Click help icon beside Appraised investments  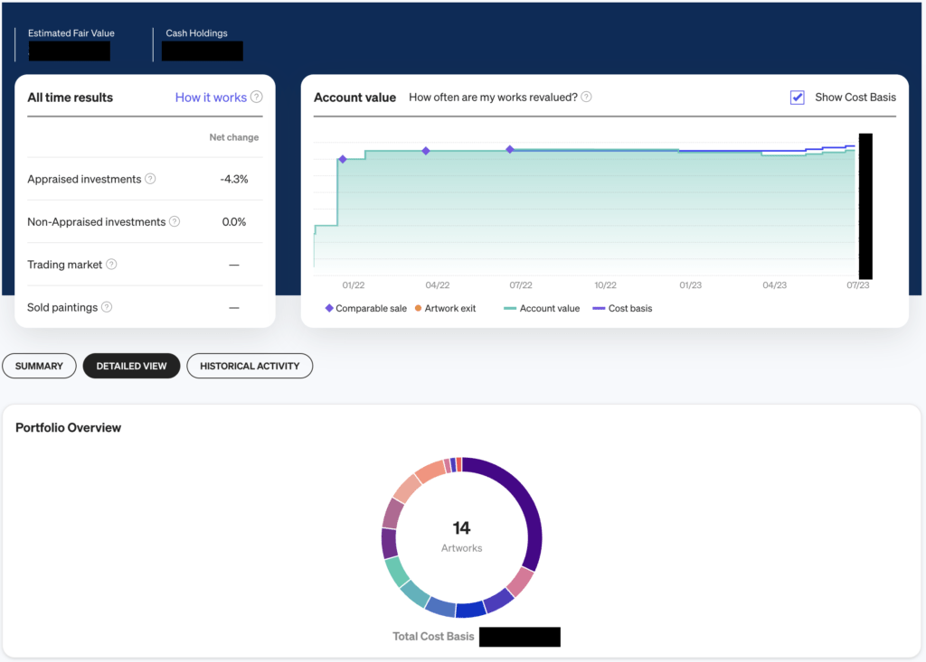(x=150, y=179)
